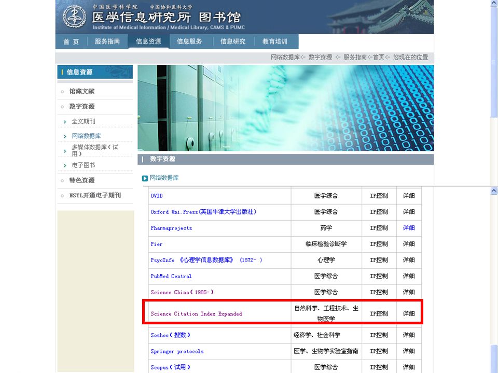Image resolution: width=498 pixels, height=373 pixels.
Task: Open the Pier database link
Action: [x=156, y=244]
